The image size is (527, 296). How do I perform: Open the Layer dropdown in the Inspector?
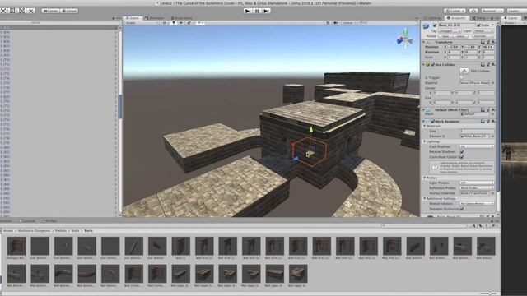click(x=483, y=31)
